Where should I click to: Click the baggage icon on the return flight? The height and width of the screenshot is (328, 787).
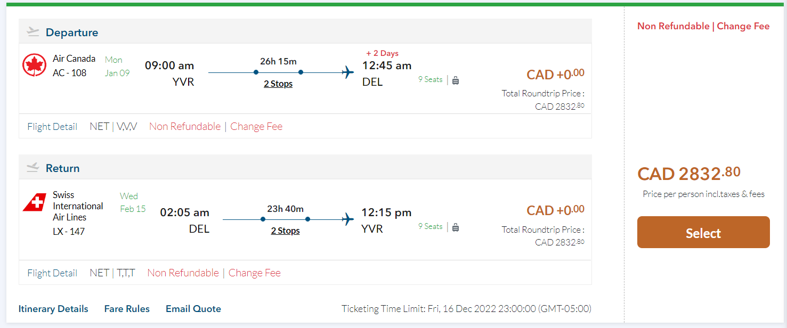(456, 227)
